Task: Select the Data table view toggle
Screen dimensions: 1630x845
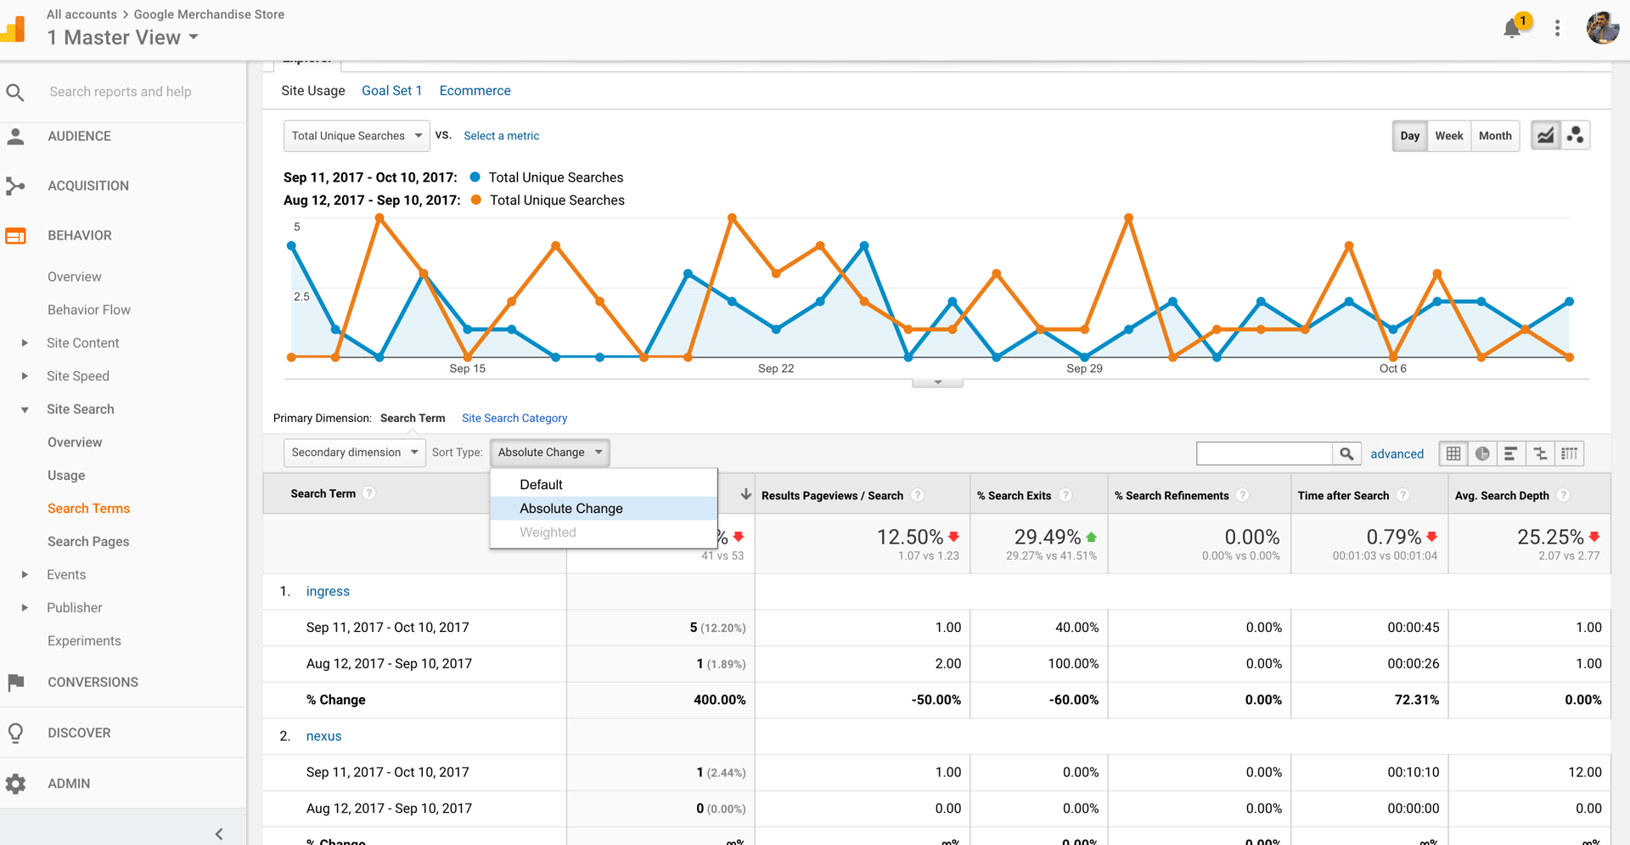Action: pos(1452,453)
